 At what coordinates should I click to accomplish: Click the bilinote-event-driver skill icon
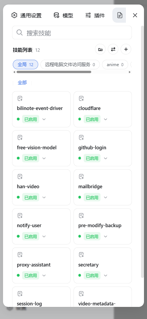click(x=20, y=99)
